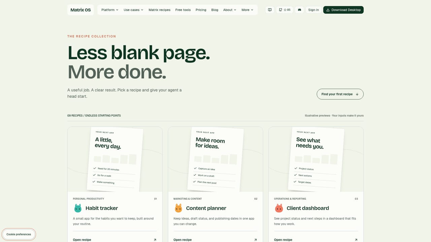The height and width of the screenshot is (242, 431).
Task: Open the Pricing nav item
Action: 201,10
